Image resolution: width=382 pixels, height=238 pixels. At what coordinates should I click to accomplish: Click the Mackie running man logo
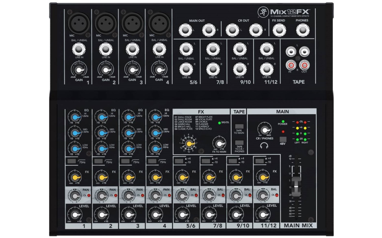pos(263,12)
